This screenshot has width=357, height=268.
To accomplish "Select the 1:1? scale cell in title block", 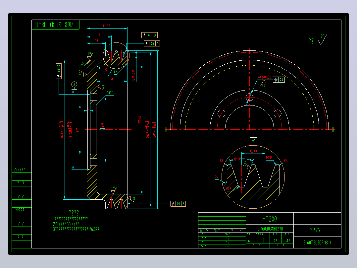I will 287,240.
